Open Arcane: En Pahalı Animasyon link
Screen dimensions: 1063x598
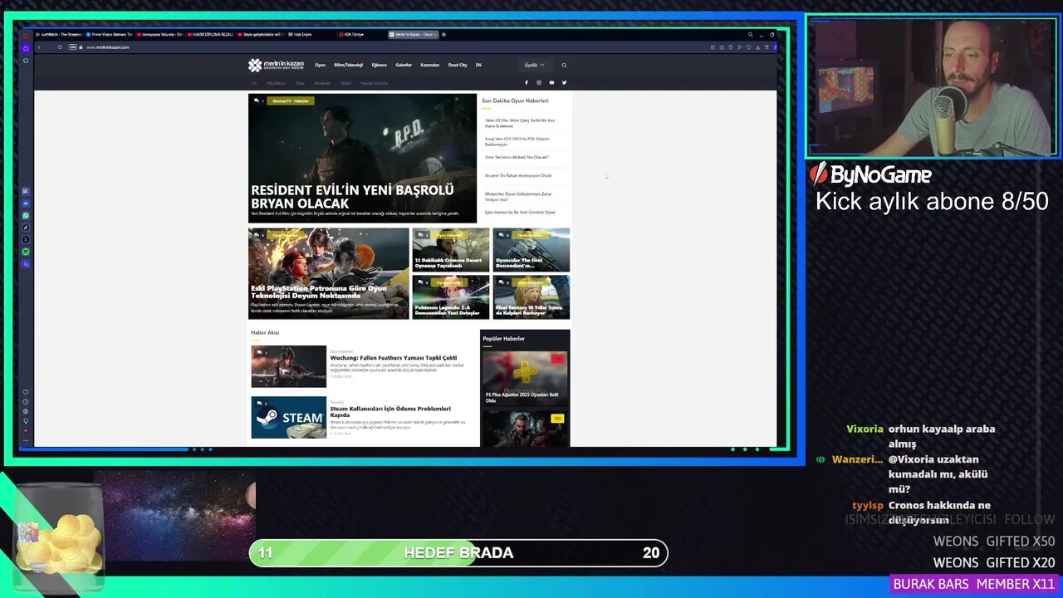(518, 175)
